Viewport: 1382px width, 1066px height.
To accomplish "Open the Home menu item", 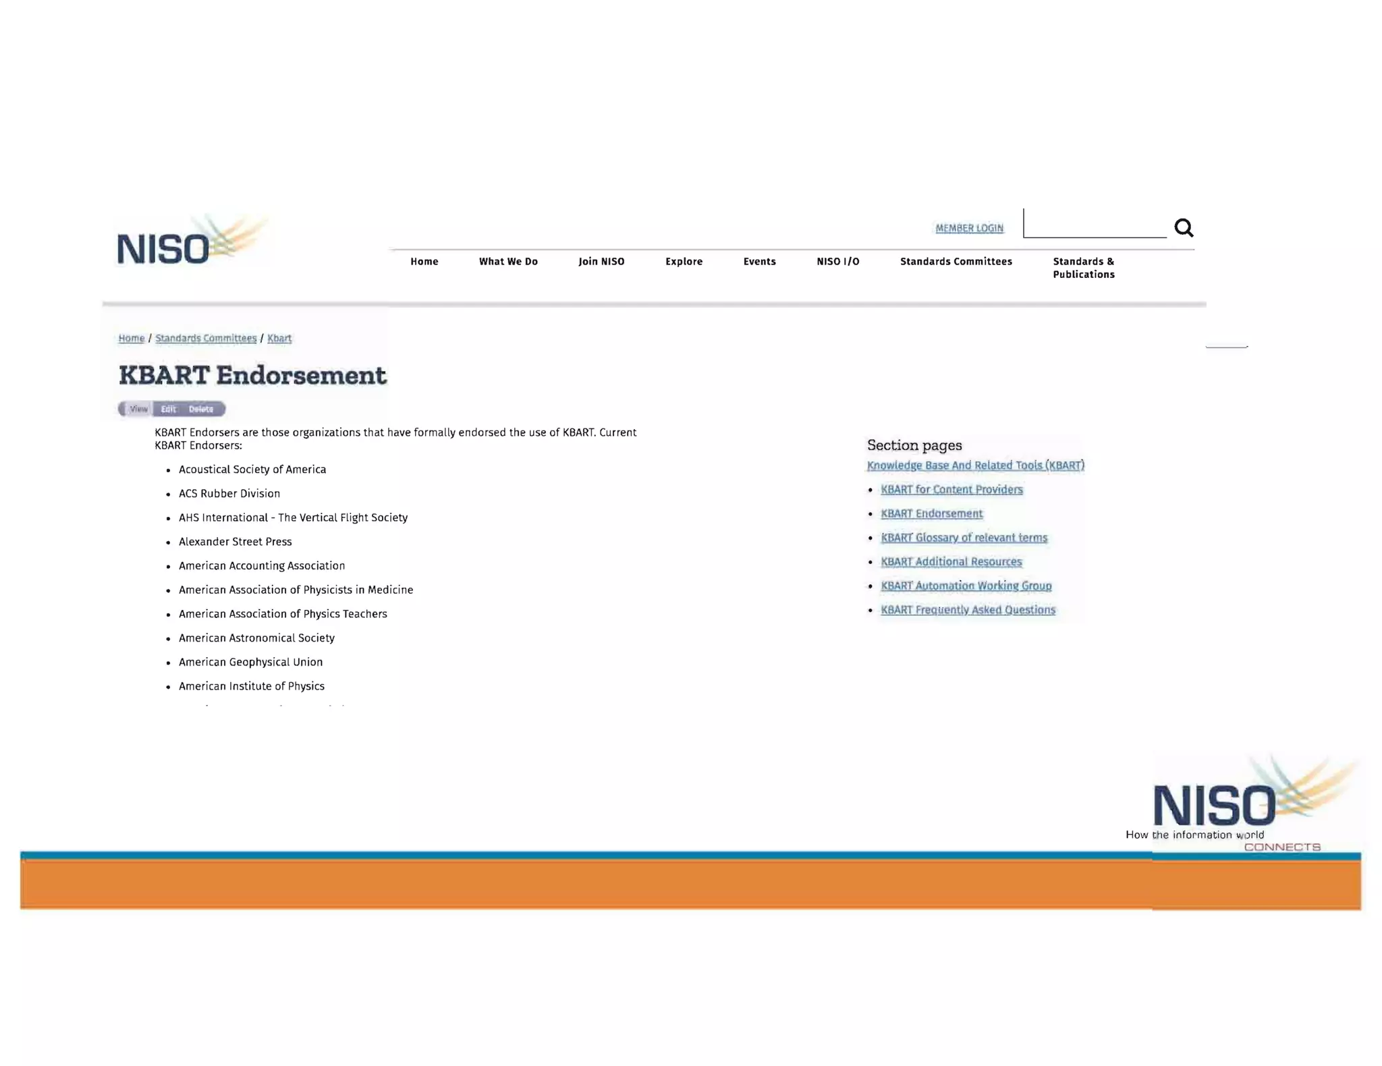I will click(x=424, y=262).
